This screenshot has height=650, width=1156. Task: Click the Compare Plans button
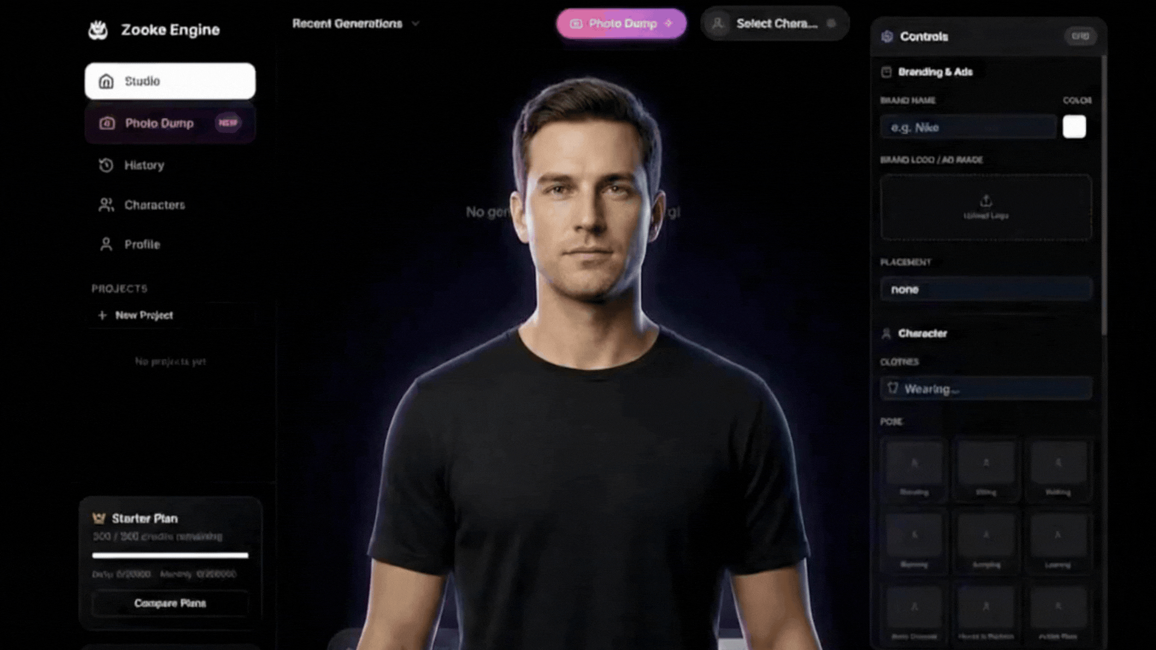(170, 603)
